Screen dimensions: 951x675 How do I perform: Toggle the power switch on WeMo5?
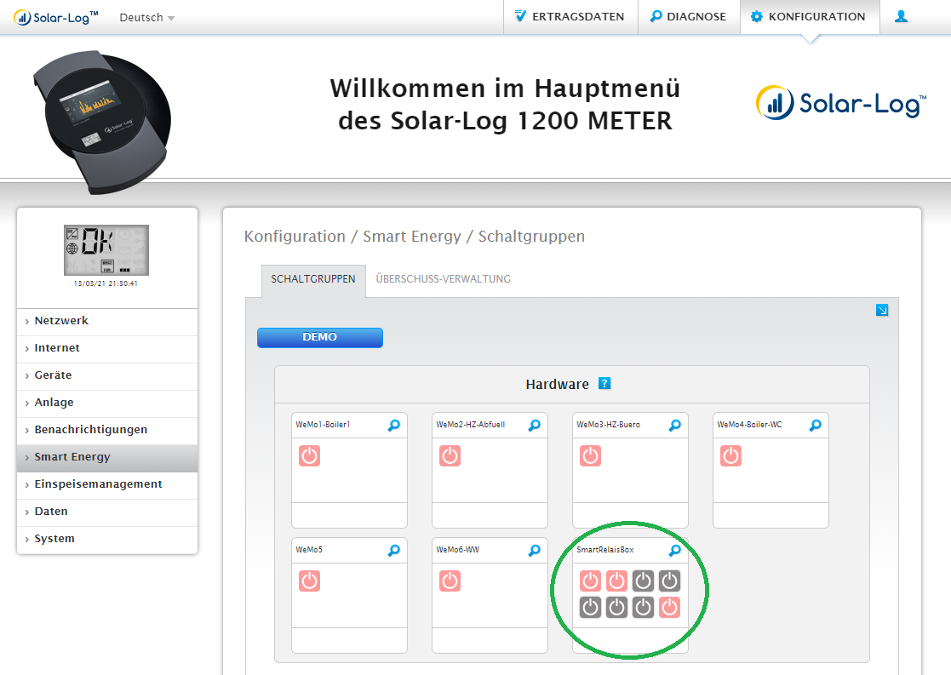(x=309, y=581)
